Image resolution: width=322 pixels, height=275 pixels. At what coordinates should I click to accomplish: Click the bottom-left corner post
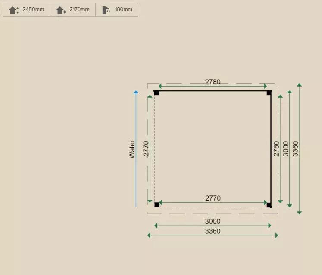point(156,204)
